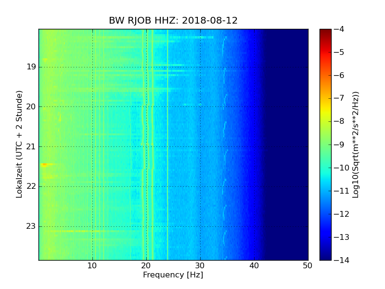Click the yellow band of the colorbar
Image resolution: width=385 pixels, height=289 pixels.
click(326, 111)
